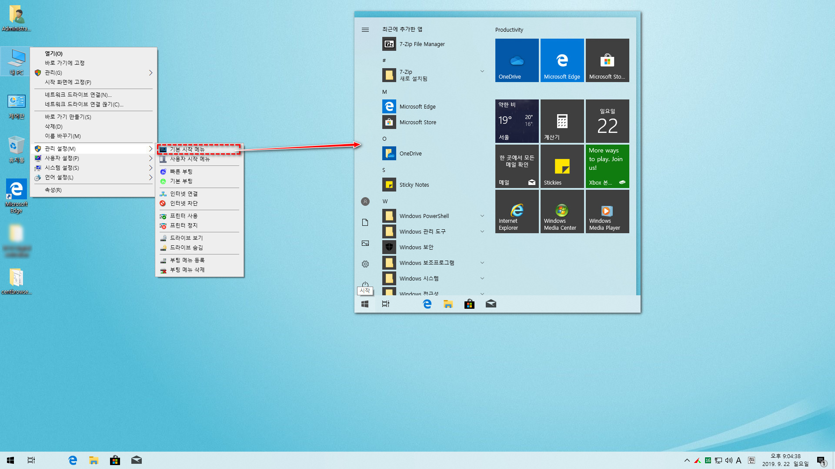Toggle the 한 IME language indicator

[751, 460]
